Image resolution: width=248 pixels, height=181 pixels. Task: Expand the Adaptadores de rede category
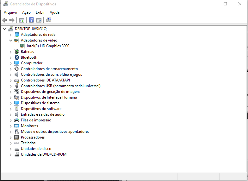10,35
